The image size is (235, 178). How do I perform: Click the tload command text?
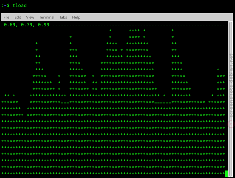tap(20, 6)
